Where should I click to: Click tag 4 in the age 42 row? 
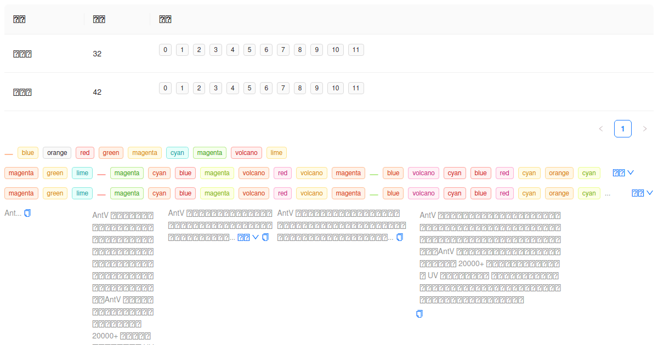233,88
